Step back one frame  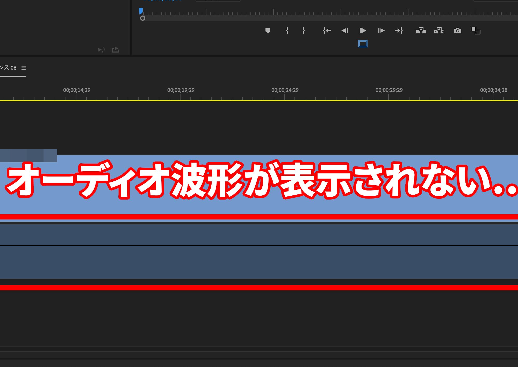pos(345,31)
